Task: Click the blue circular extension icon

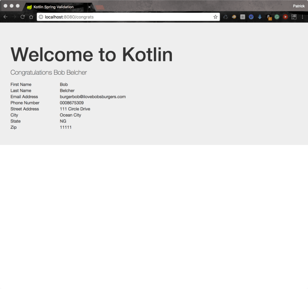Action: coord(251,17)
